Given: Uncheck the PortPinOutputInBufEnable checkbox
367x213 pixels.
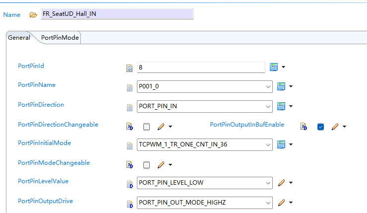Looking at the screenshot, I should click(x=320, y=127).
